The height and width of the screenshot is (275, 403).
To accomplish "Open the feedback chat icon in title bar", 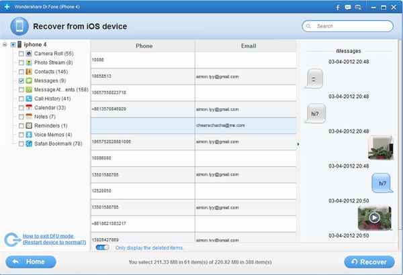I will coord(348,7).
